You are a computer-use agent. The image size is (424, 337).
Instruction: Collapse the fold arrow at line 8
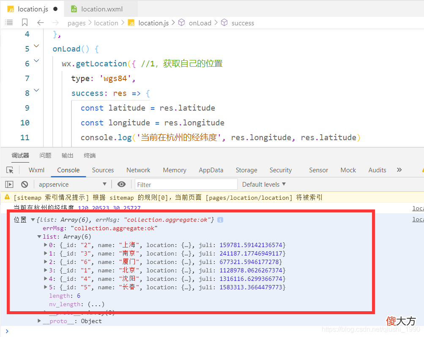[x=36, y=90]
